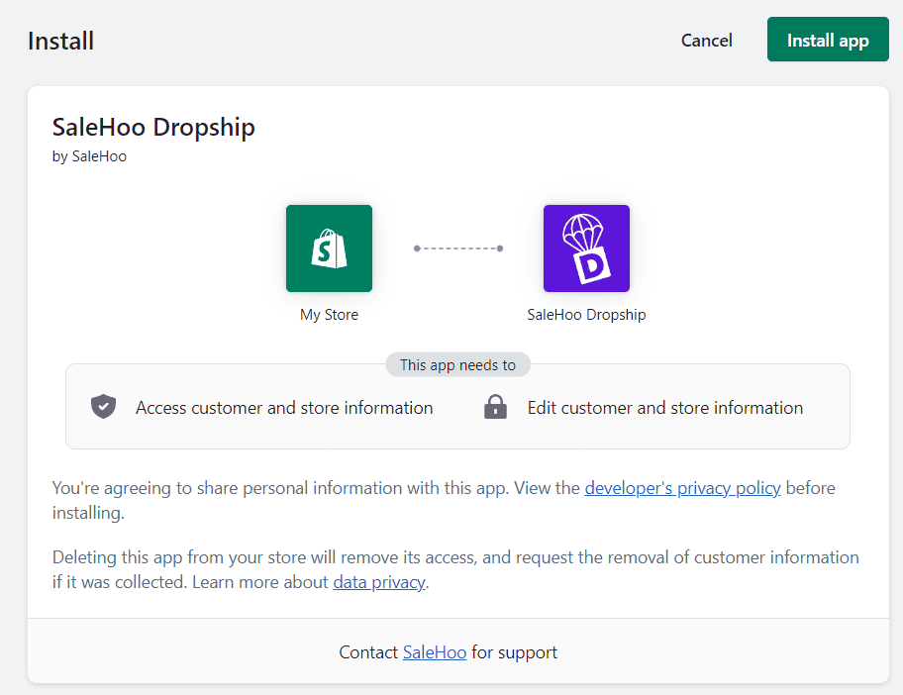The width and height of the screenshot is (903, 695).
Task: Select 'Access customer and store information' text
Action: 284,408
